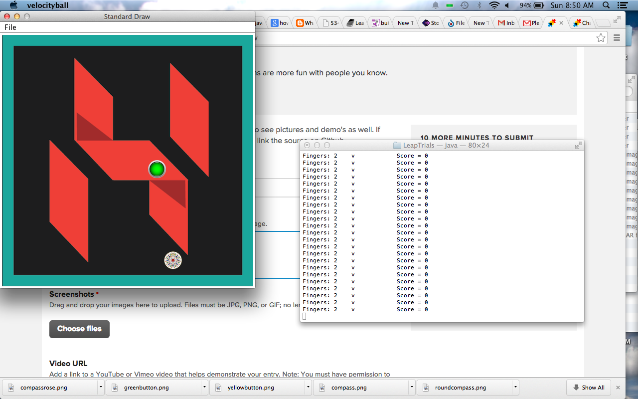Open the Chrome hamburger menu

[x=617, y=37]
